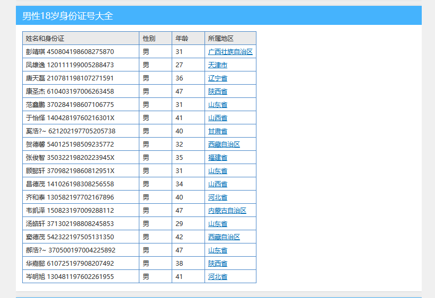Viewport: 435px width, 298px height.
Task: Click 山东省 link in 汤皓轩 row
Action: pyautogui.click(x=217, y=224)
